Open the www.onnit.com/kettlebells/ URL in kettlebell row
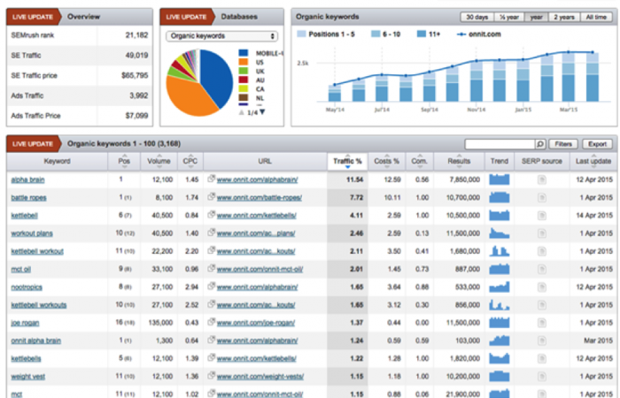Viewport: 620px width, 398px height. point(257,216)
